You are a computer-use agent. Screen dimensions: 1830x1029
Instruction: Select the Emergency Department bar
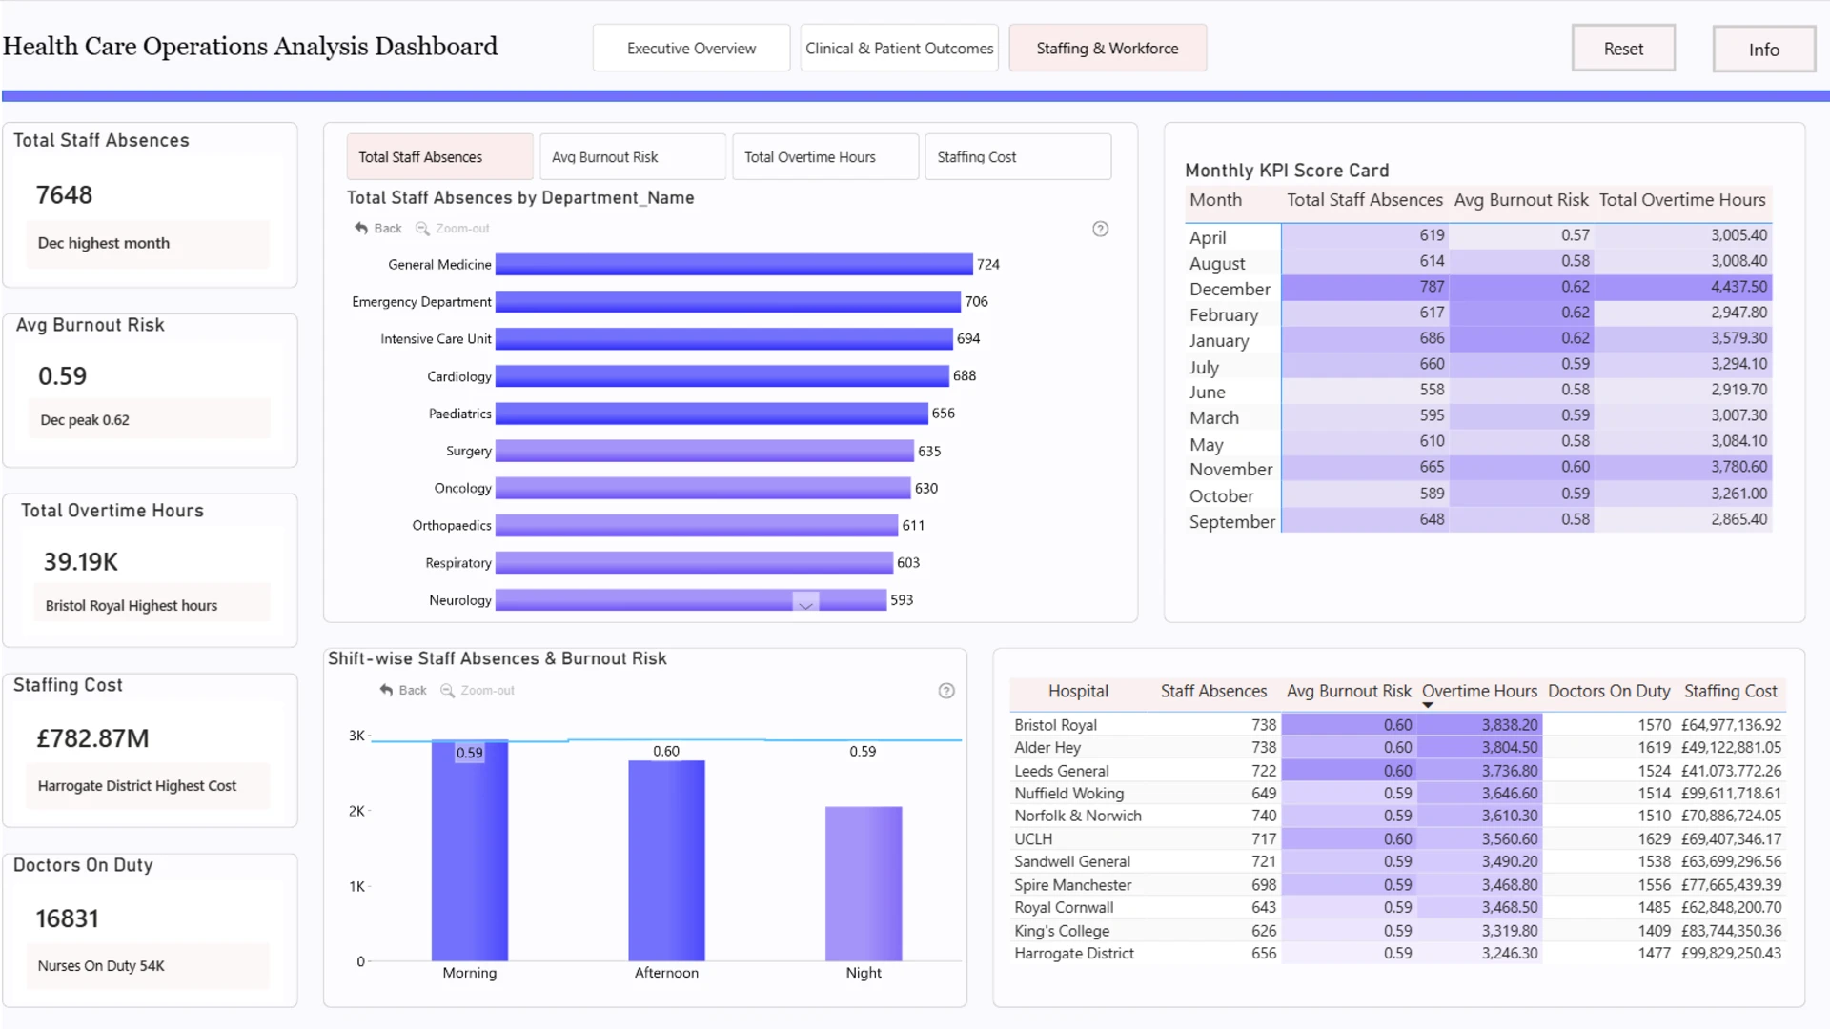click(x=728, y=302)
